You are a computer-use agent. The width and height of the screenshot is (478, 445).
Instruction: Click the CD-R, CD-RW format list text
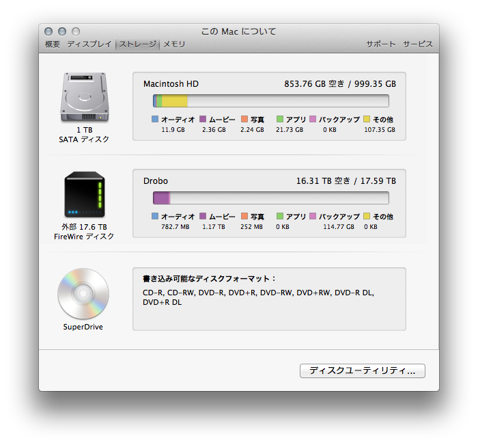tap(258, 297)
